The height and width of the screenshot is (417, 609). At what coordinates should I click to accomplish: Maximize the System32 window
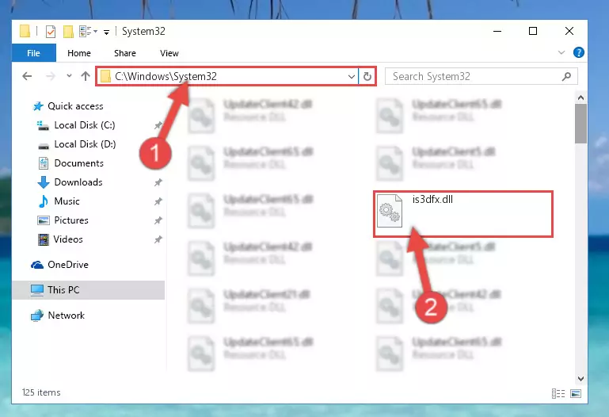point(533,31)
